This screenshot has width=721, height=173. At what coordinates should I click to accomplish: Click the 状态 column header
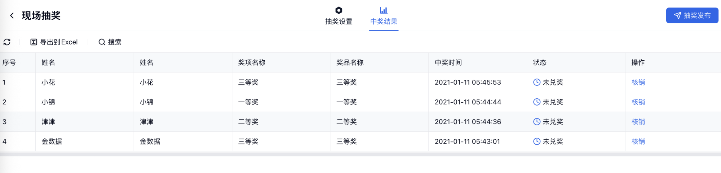click(540, 62)
